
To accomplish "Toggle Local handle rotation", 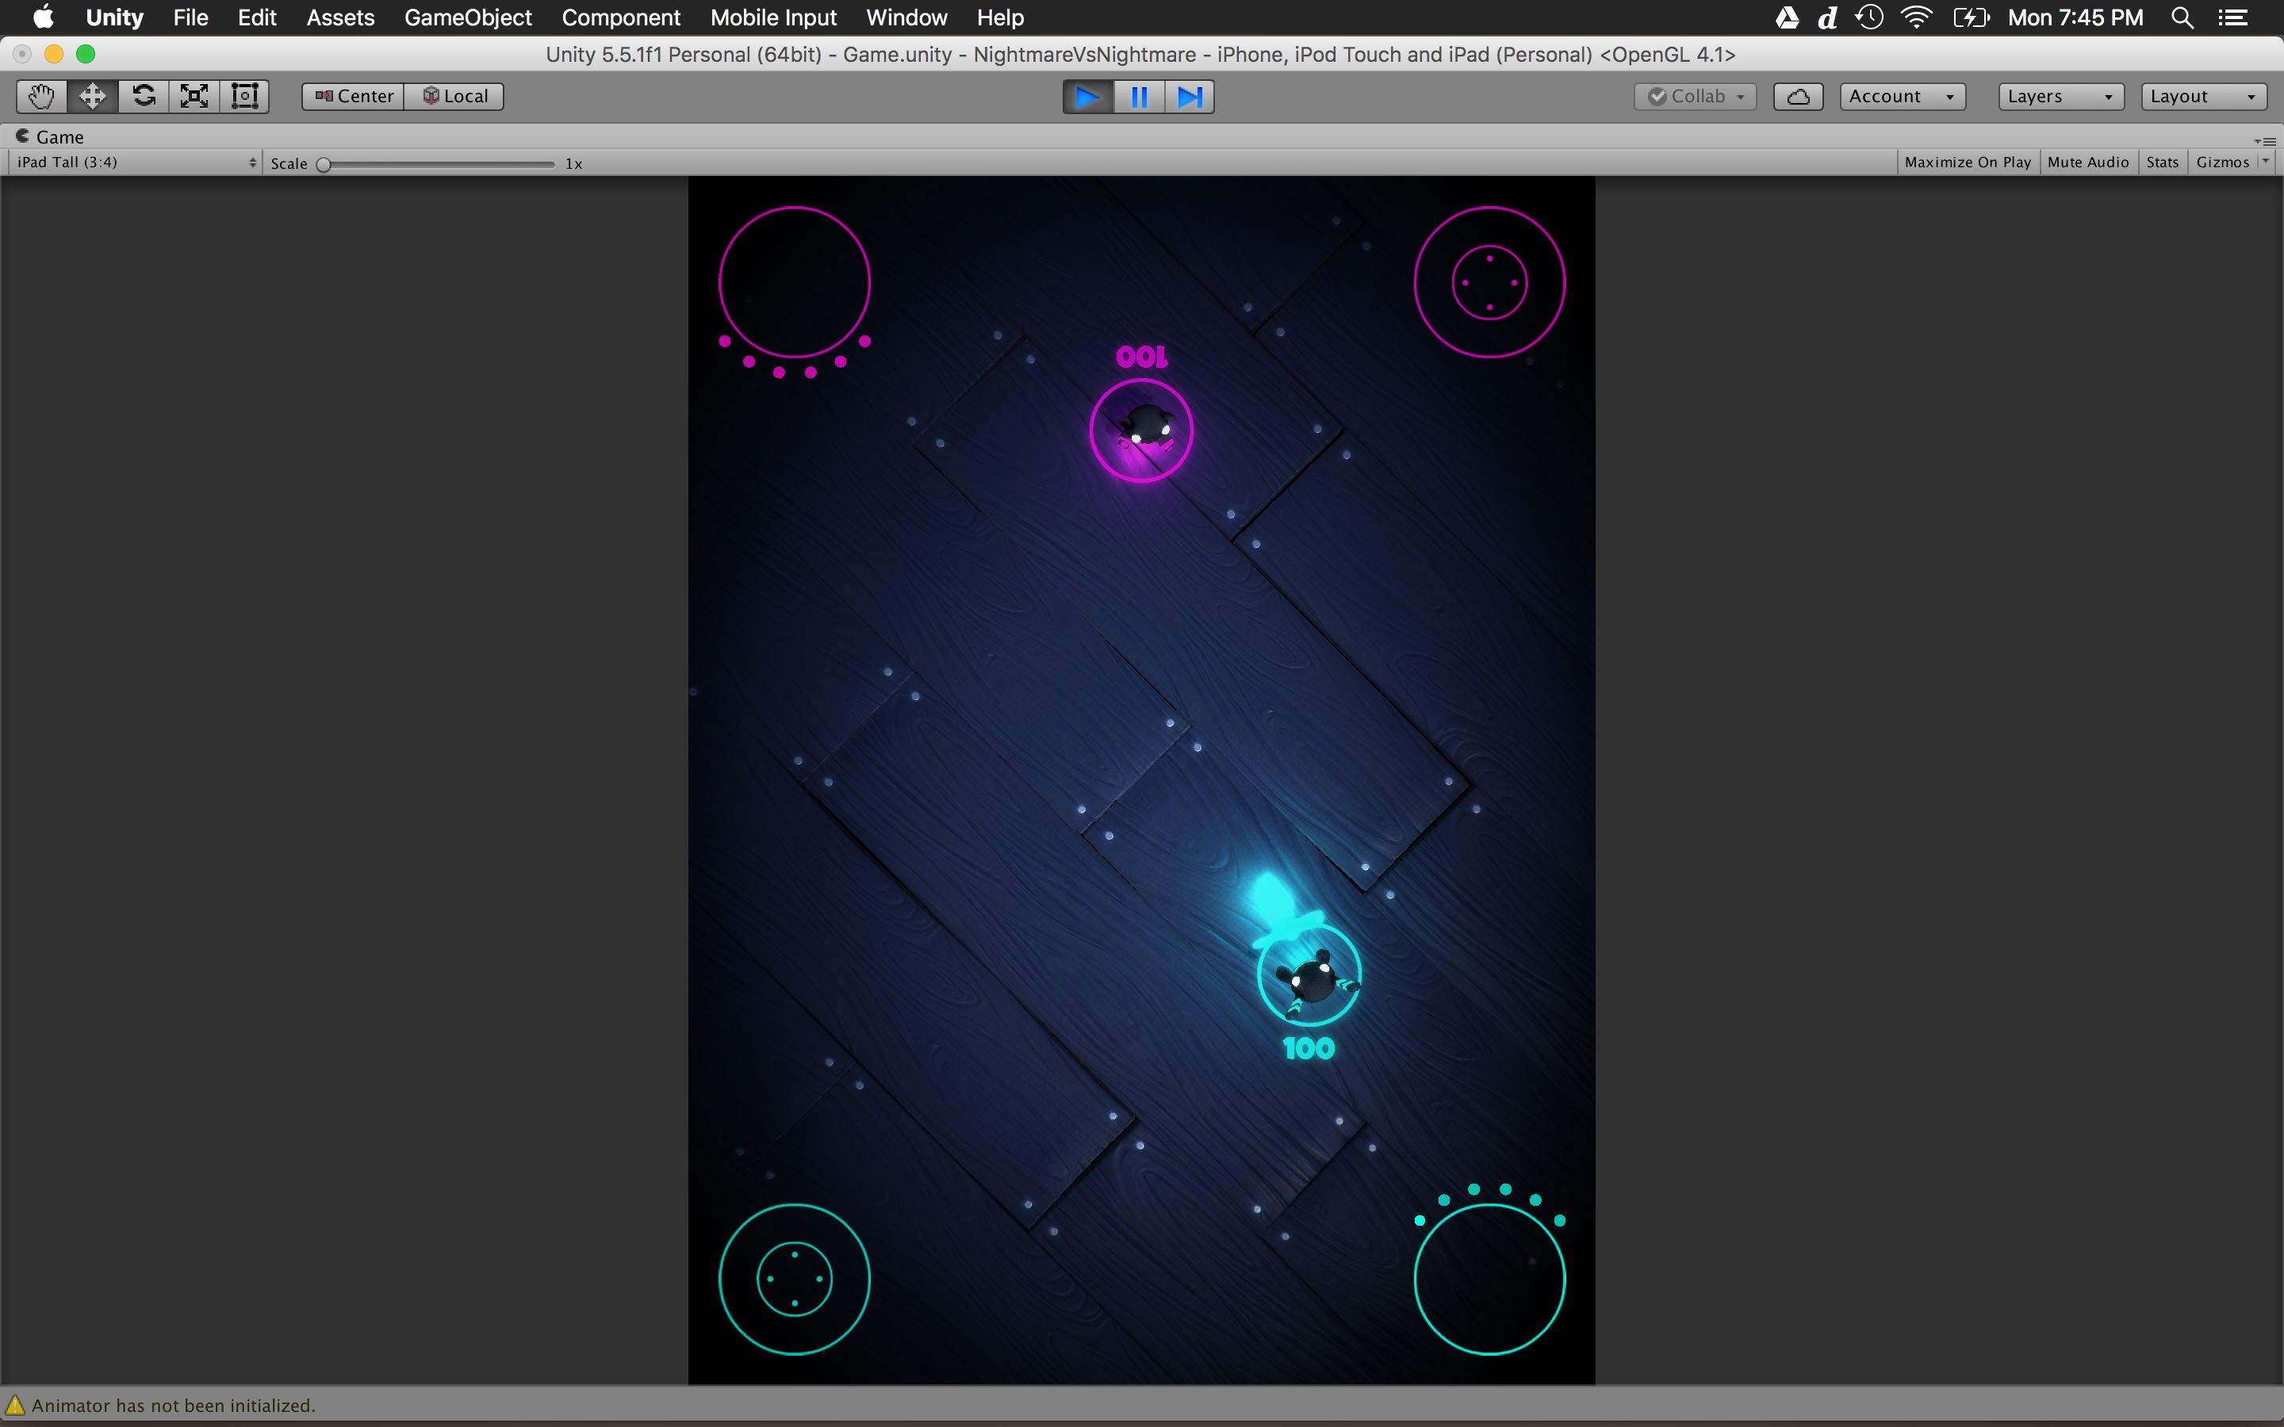I will point(455,96).
